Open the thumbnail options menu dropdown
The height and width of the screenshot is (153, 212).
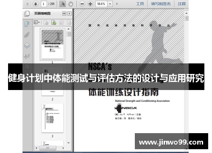[37, 22]
